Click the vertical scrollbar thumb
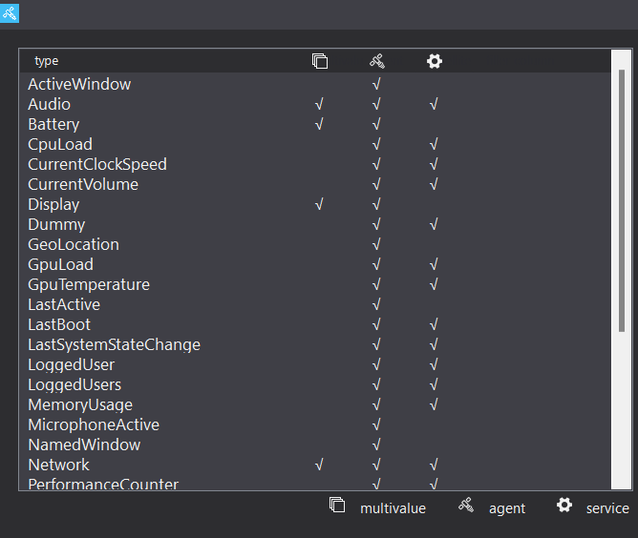This screenshot has width=638, height=538. 622,200
